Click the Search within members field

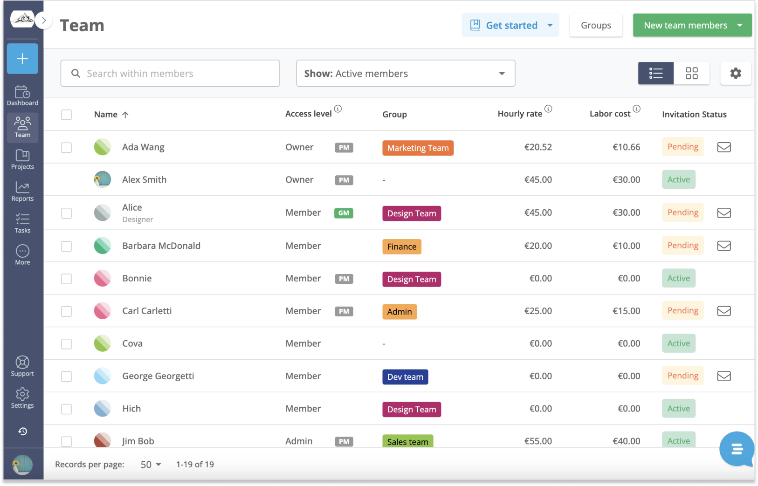pyautogui.click(x=170, y=73)
